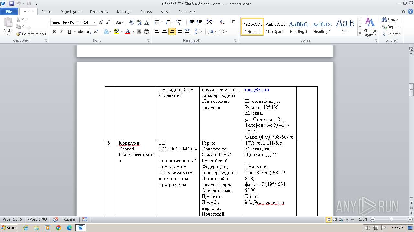414x232 pixels.
Task: Click the Save icon in Quick Access Toolbar
Action: pos(12,4)
